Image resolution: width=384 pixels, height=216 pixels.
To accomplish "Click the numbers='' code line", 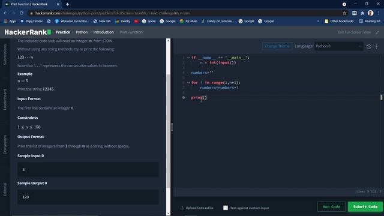I will (x=202, y=73).
